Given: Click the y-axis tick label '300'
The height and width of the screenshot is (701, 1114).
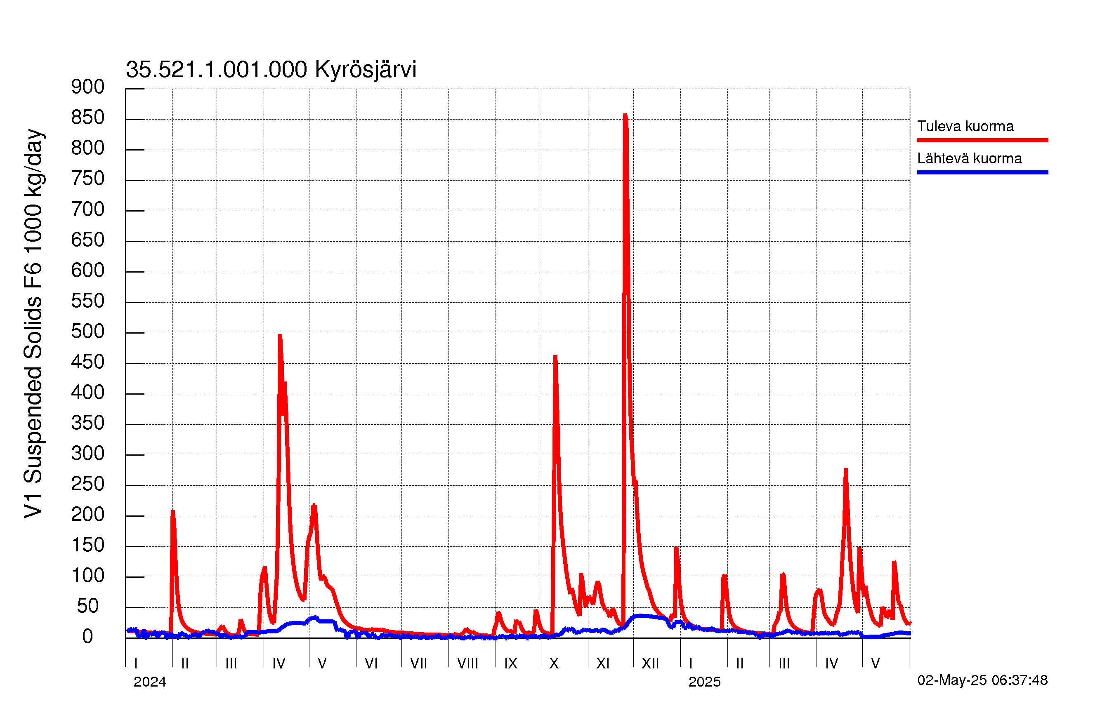Looking at the screenshot, I should tap(87, 454).
